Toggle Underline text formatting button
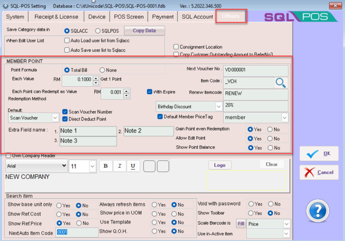 133,166
